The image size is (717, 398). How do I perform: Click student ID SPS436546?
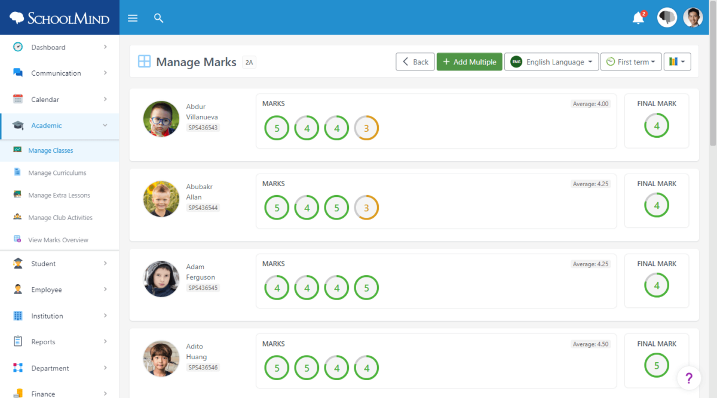203,368
